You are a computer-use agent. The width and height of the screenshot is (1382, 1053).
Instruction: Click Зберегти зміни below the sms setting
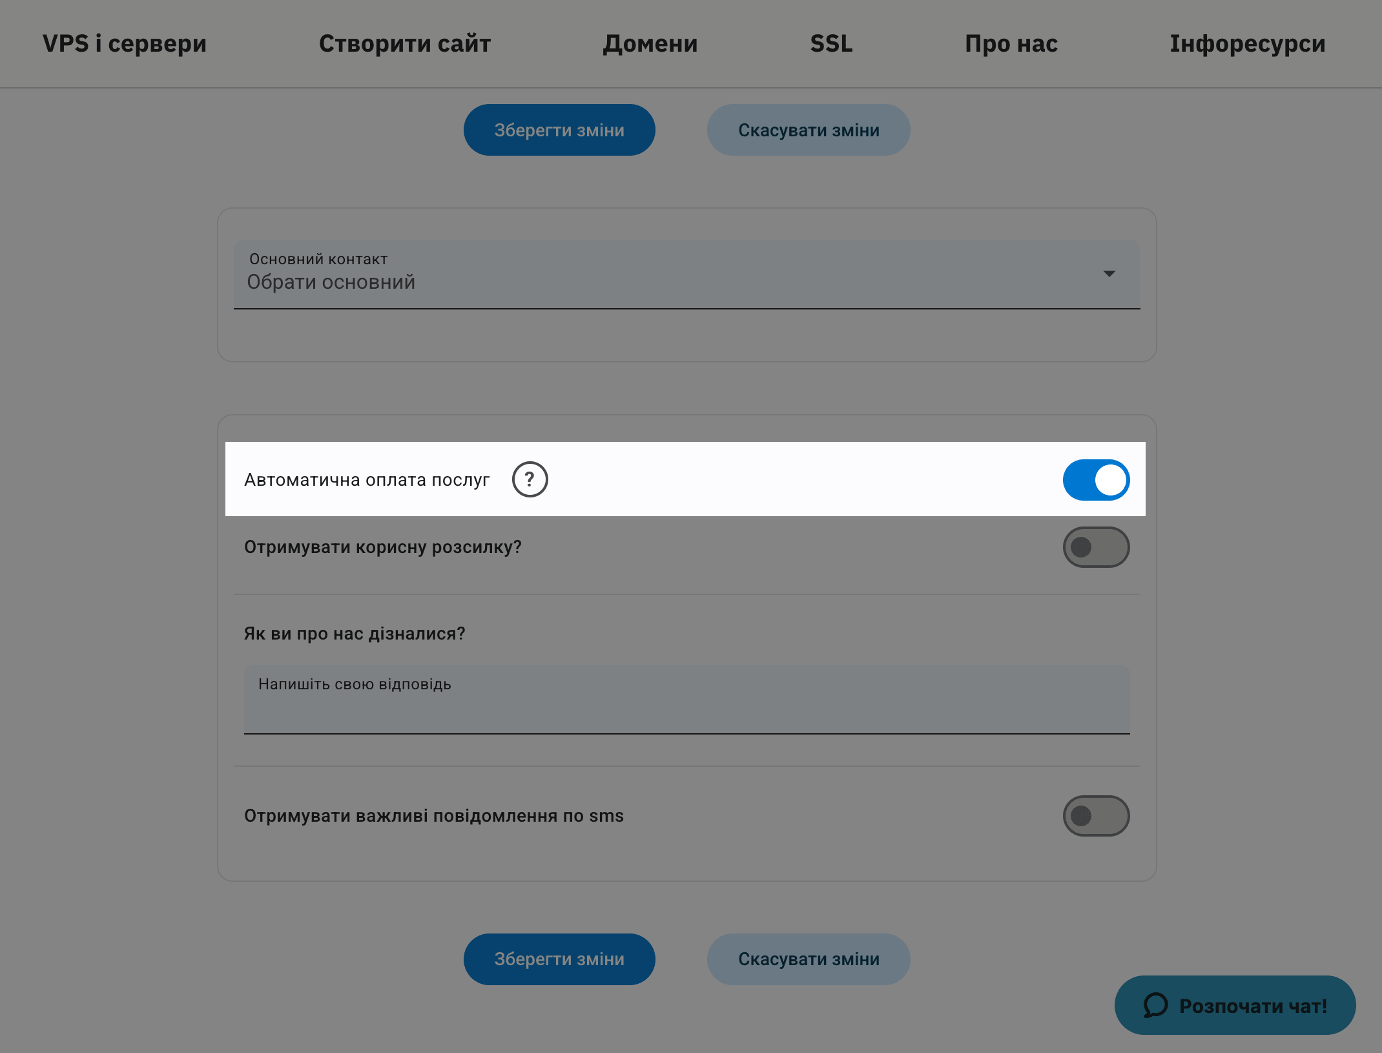pyautogui.click(x=559, y=959)
